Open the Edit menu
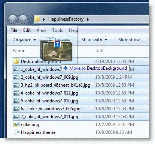The width and height of the screenshot is (155, 144). click(x=27, y=30)
